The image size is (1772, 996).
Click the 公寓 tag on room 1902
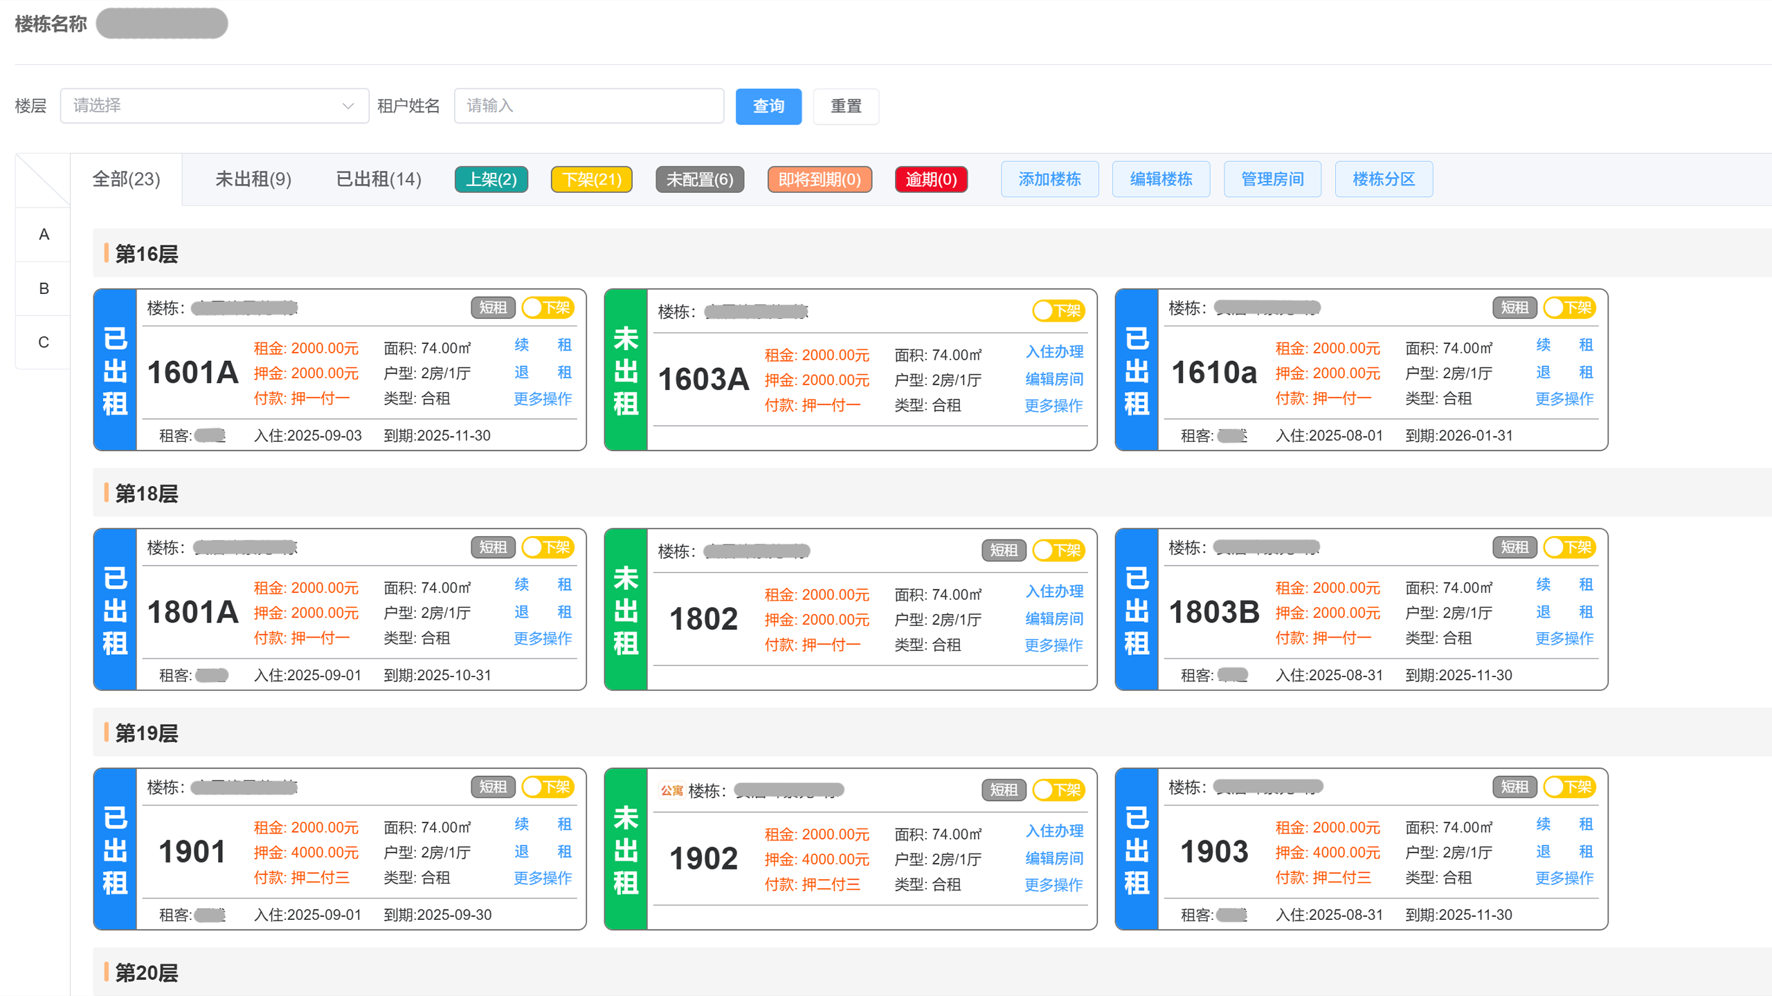point(671,790)
